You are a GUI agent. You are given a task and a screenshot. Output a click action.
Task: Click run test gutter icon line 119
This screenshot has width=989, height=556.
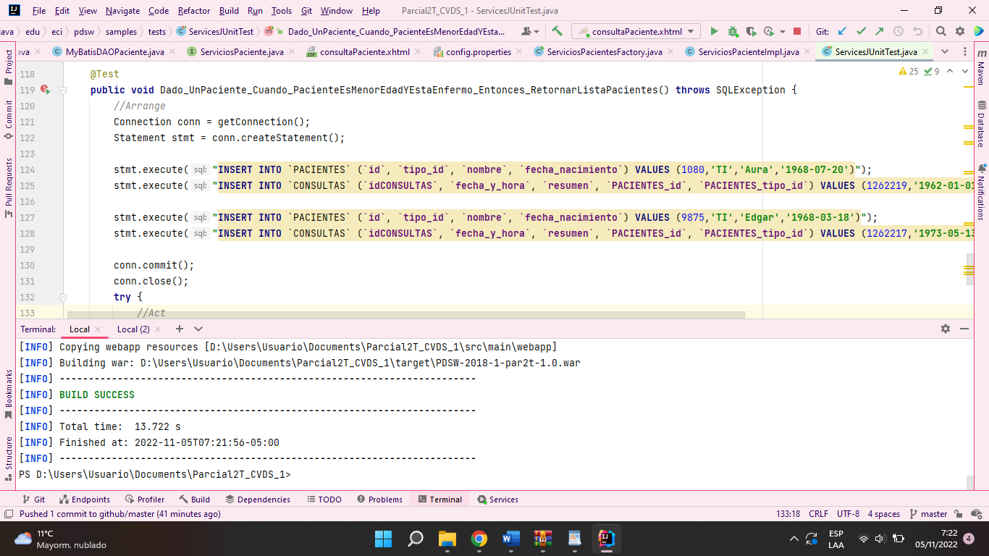pos(45,90)
